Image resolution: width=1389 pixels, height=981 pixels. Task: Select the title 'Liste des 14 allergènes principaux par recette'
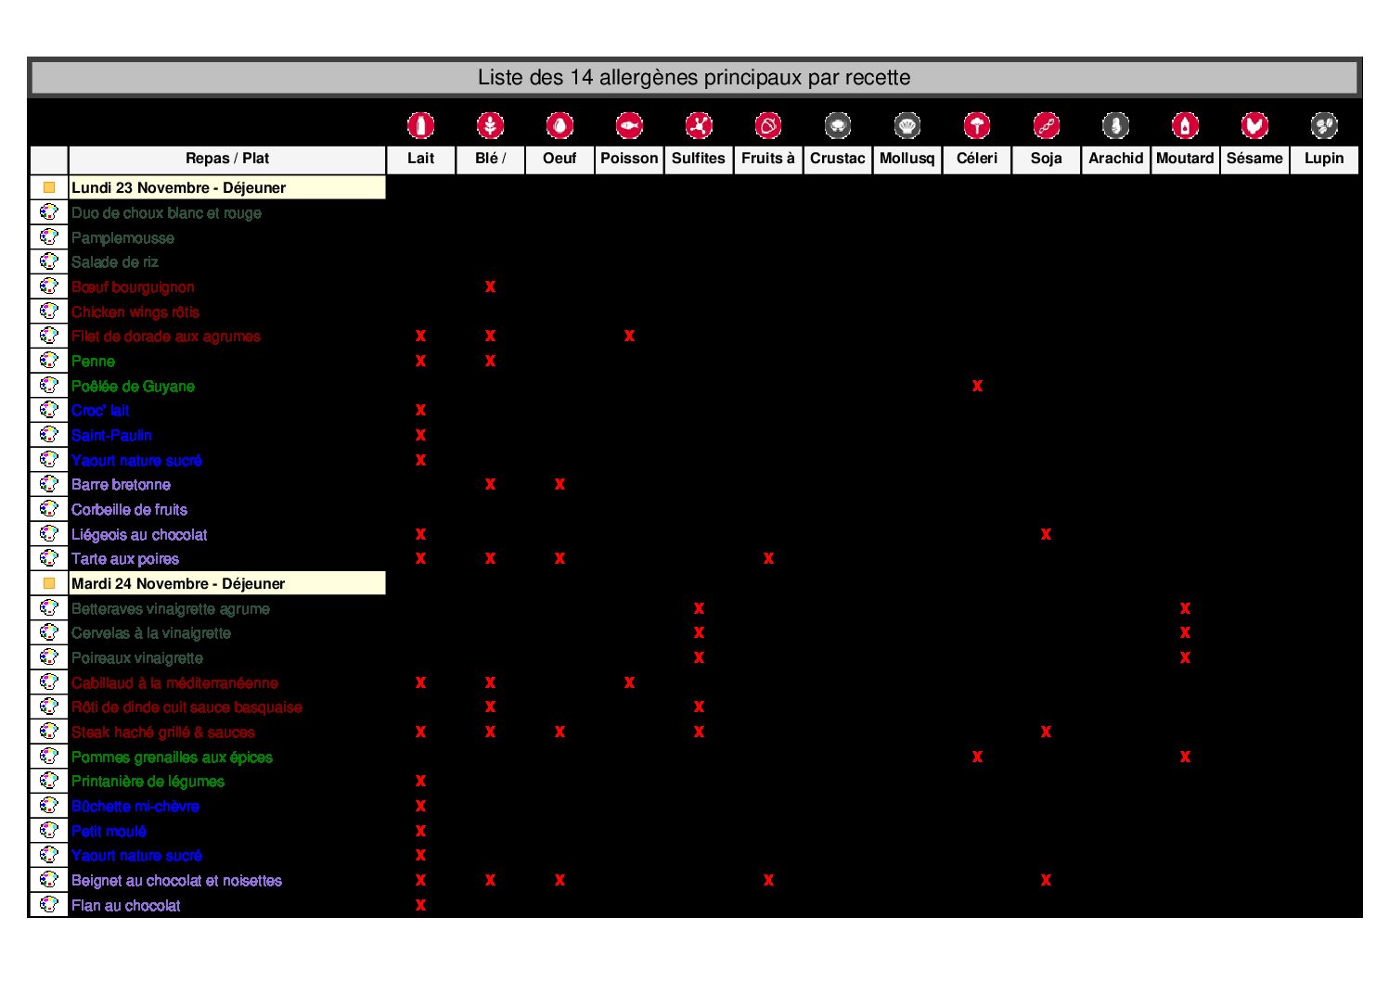pyautogui.click(x=694, y=77)
